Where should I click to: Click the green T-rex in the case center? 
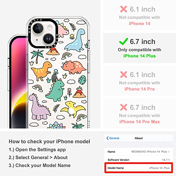click(x=55, y=90)
